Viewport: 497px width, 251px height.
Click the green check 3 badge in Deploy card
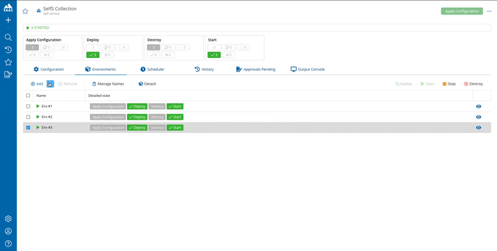point(93,55)
